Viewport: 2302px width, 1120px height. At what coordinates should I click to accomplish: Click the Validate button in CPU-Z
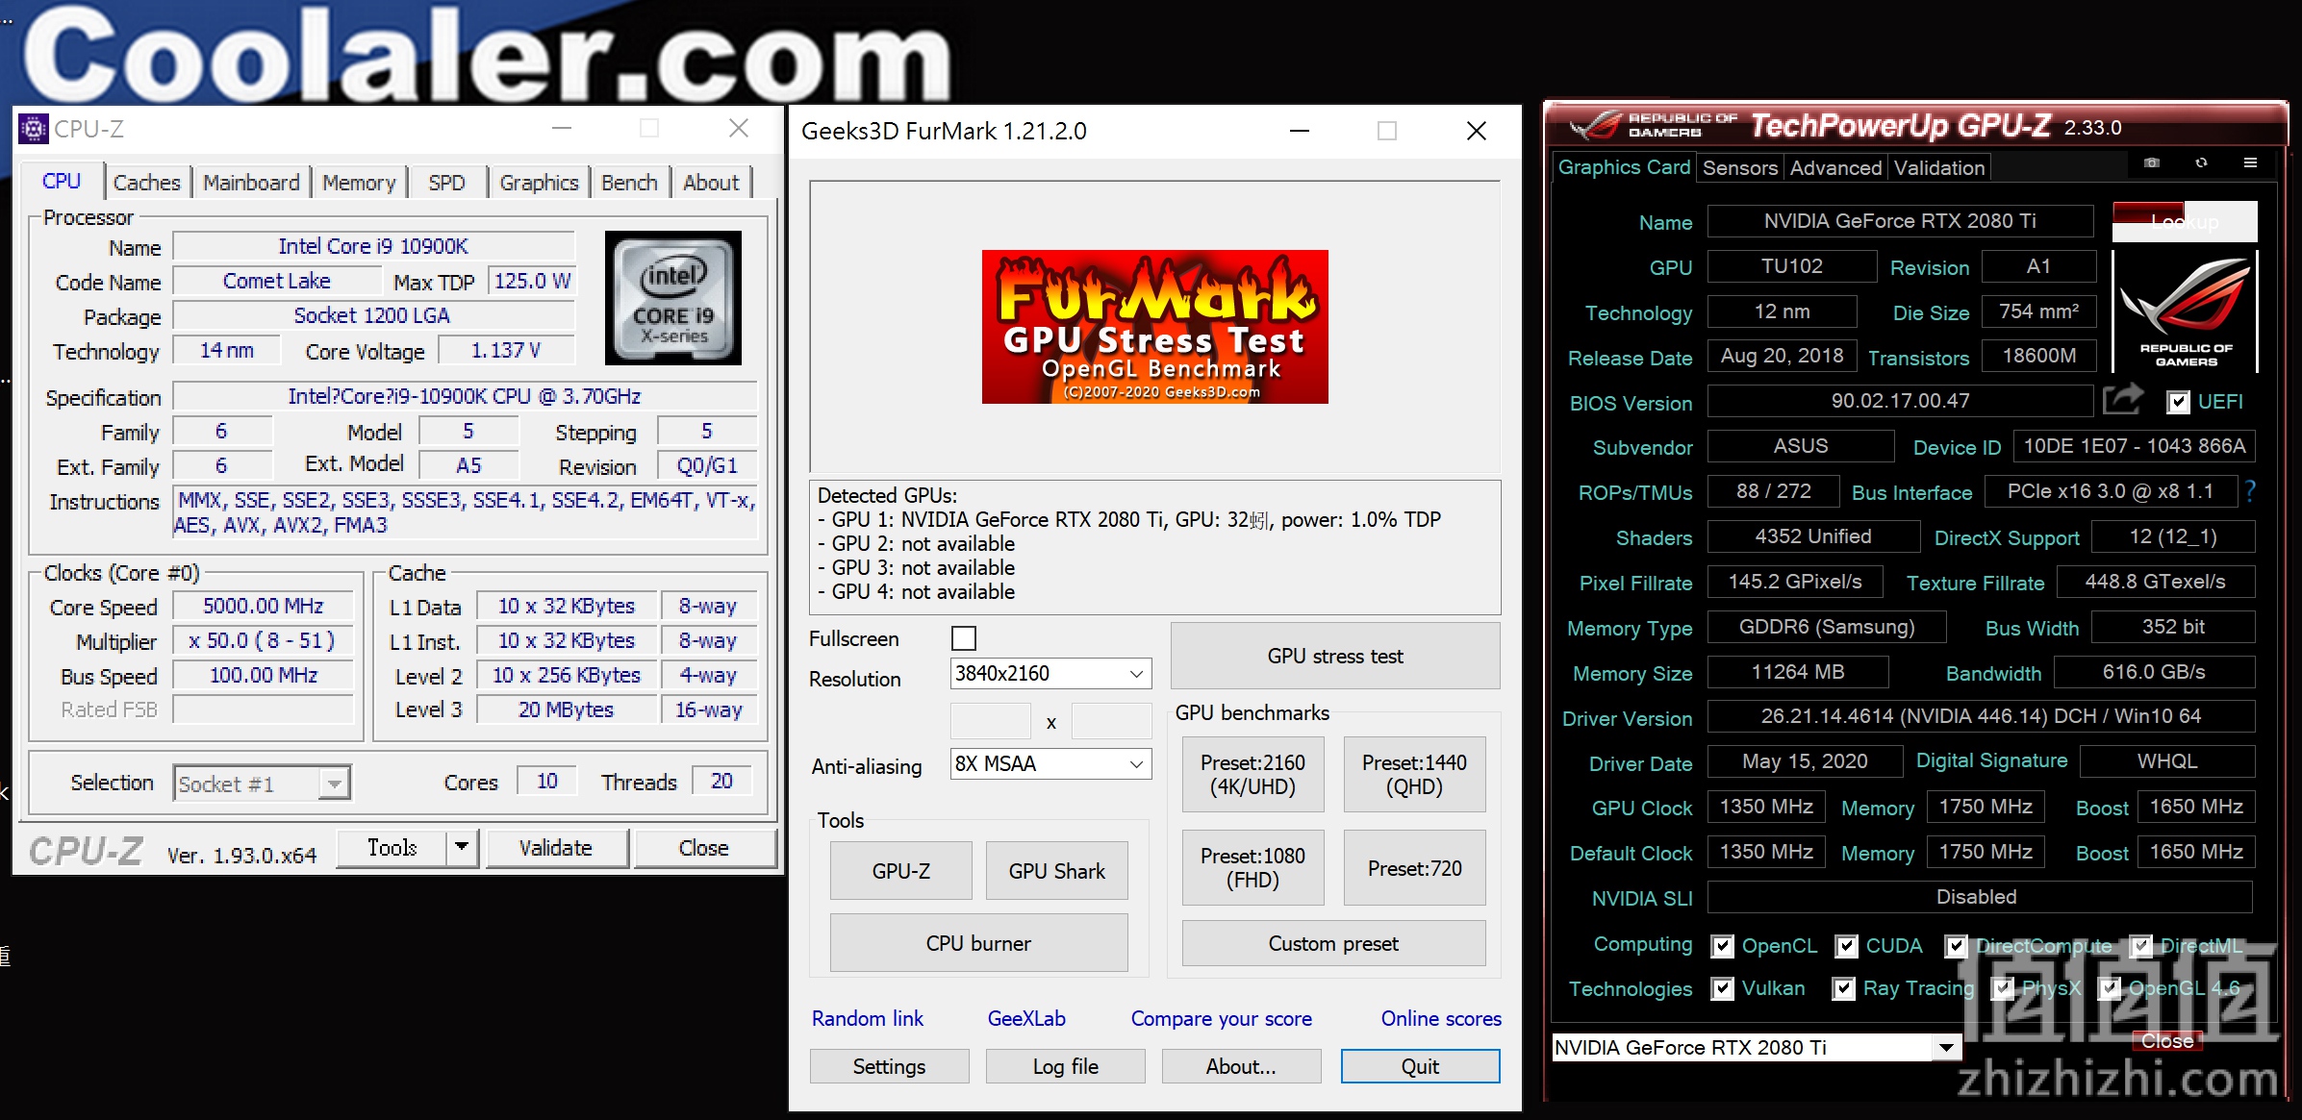[556, 848]
